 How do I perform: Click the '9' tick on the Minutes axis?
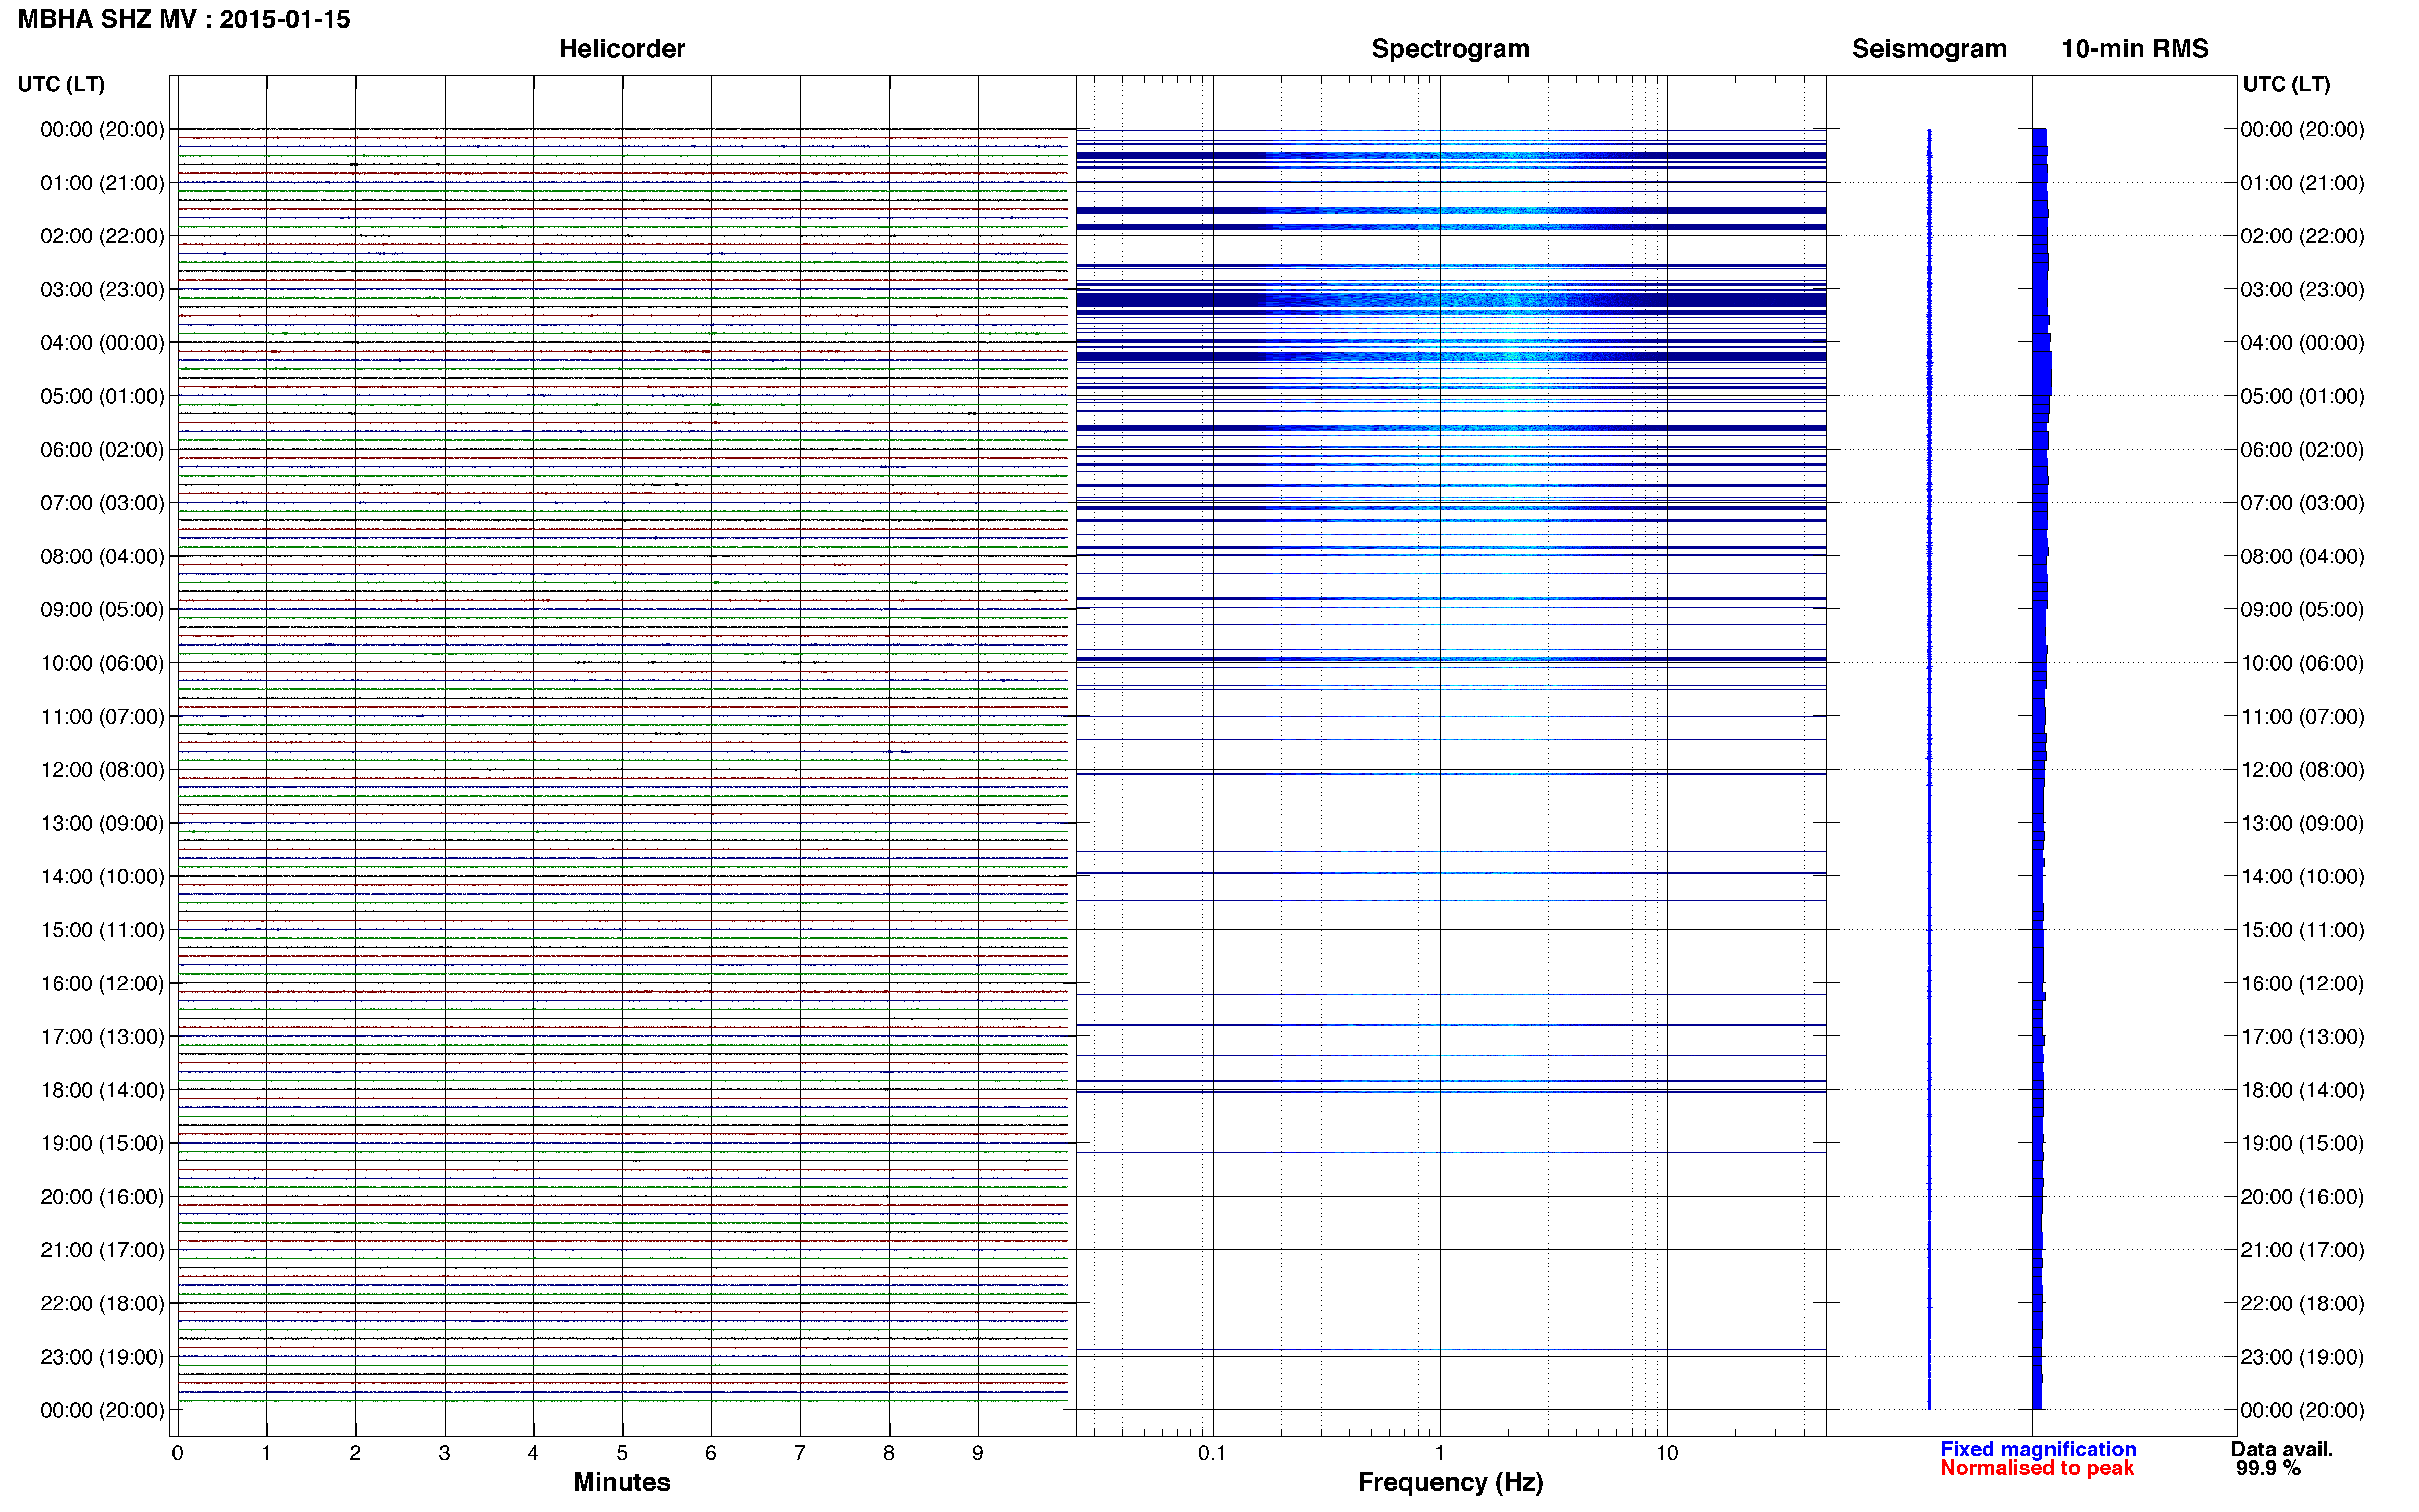point(978,1454)
